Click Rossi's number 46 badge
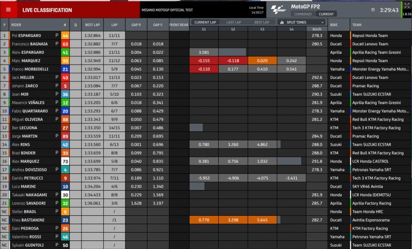 click(x=65, y=237)
